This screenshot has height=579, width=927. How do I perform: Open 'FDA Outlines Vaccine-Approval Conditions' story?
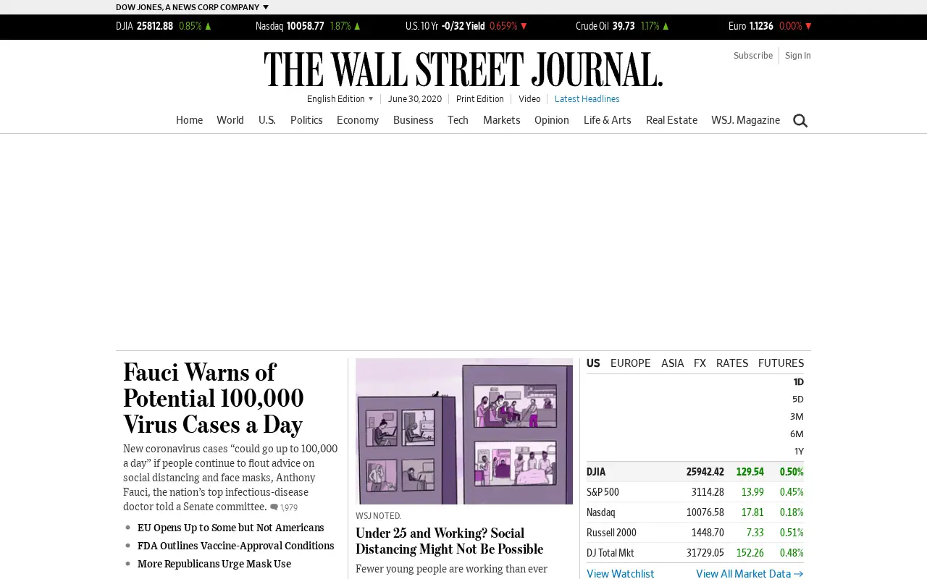[x=236, y=546]
